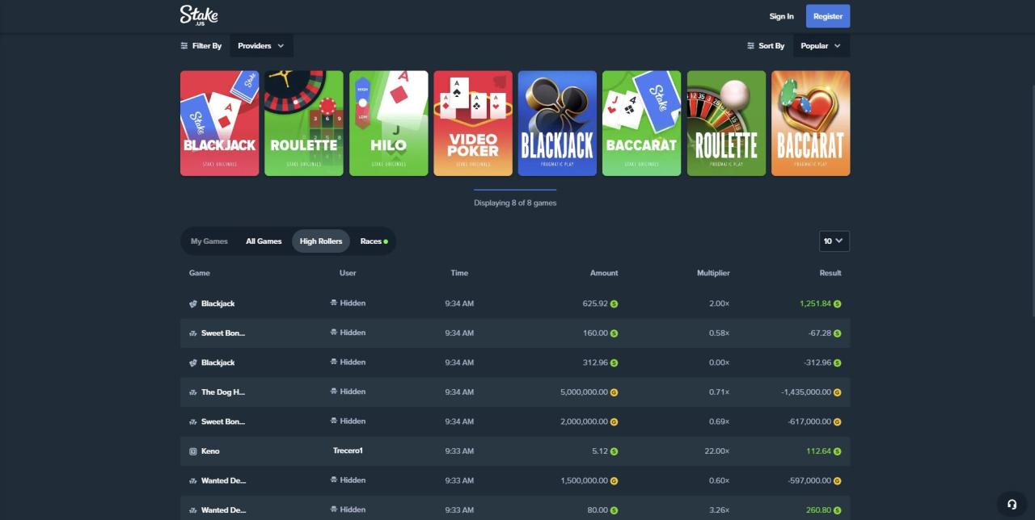1035x520 pixels.
Task: Click the game icon beside The Dog H... row
Action: [x=192, y=392]
